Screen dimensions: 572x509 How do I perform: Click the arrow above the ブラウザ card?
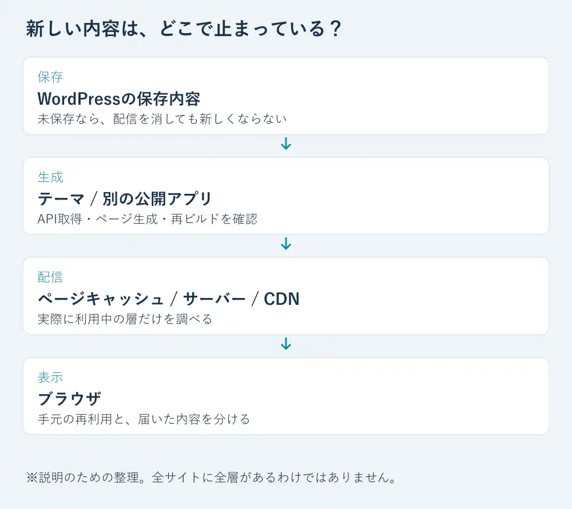[286, 344]
